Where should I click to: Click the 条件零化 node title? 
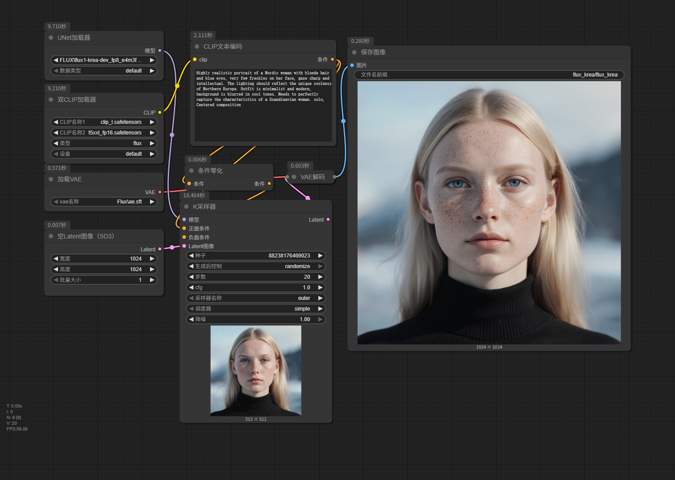pyautogui.click(x=210, y=171)
